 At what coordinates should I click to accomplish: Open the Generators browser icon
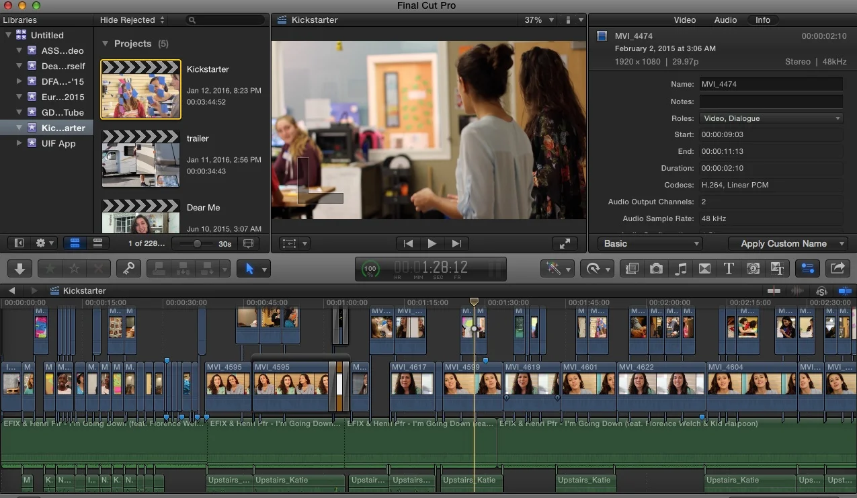tap(753, 269)
